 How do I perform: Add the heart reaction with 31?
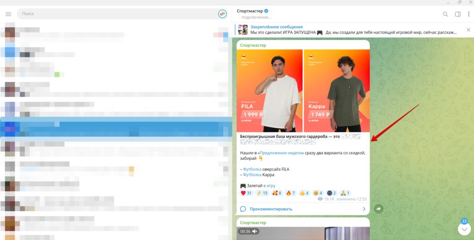246,193
